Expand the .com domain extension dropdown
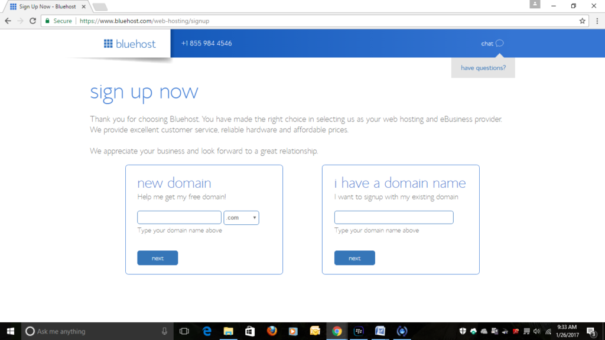This screenshot has width=605, height=340. click(x=241, y=218)
